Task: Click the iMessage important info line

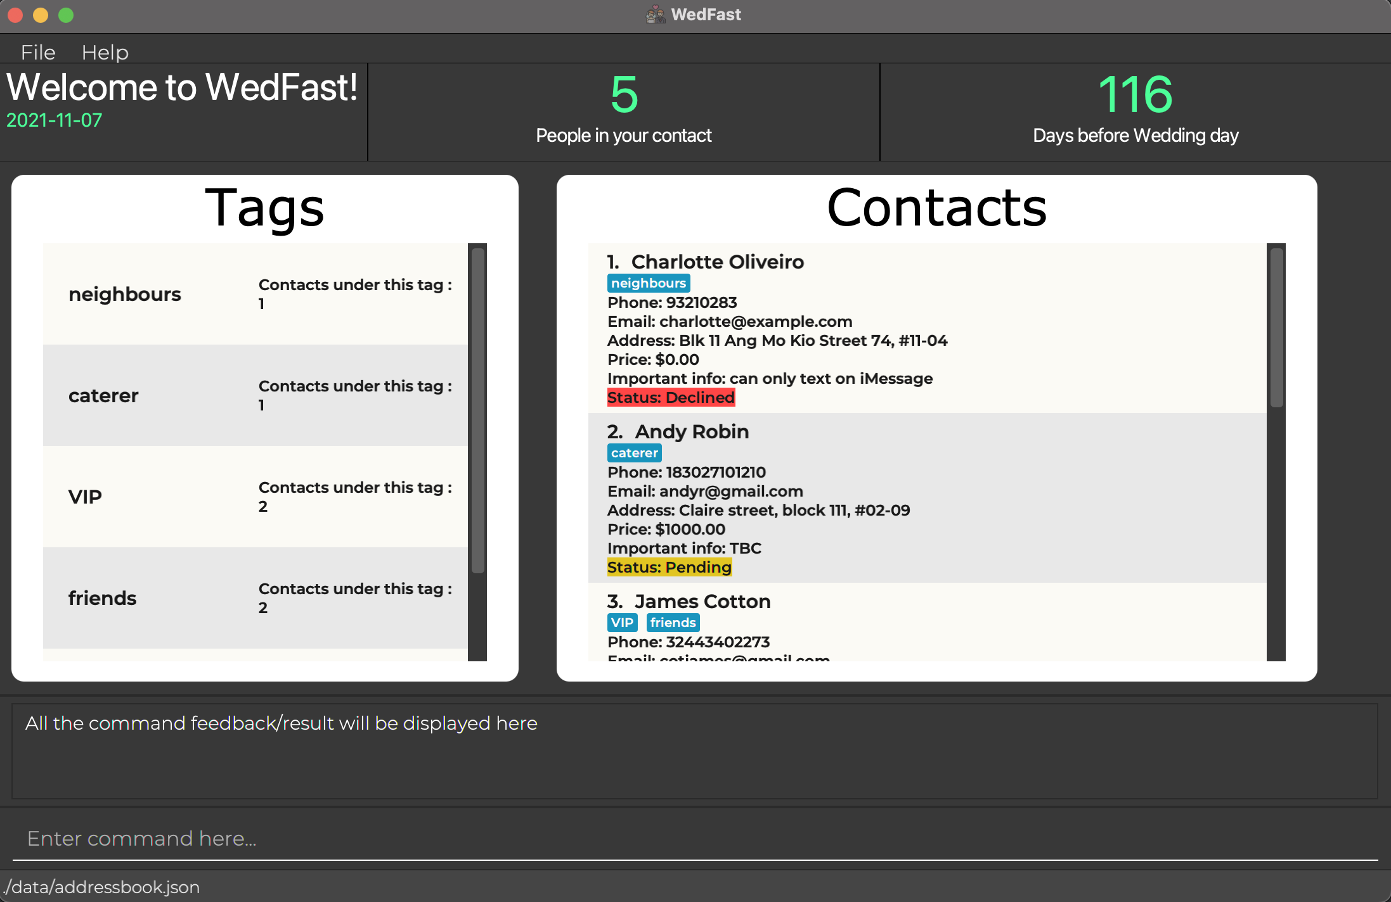Action: coord(770,378)
